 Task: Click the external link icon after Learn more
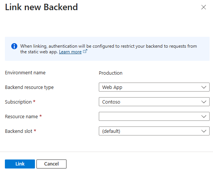click(85, 51)
